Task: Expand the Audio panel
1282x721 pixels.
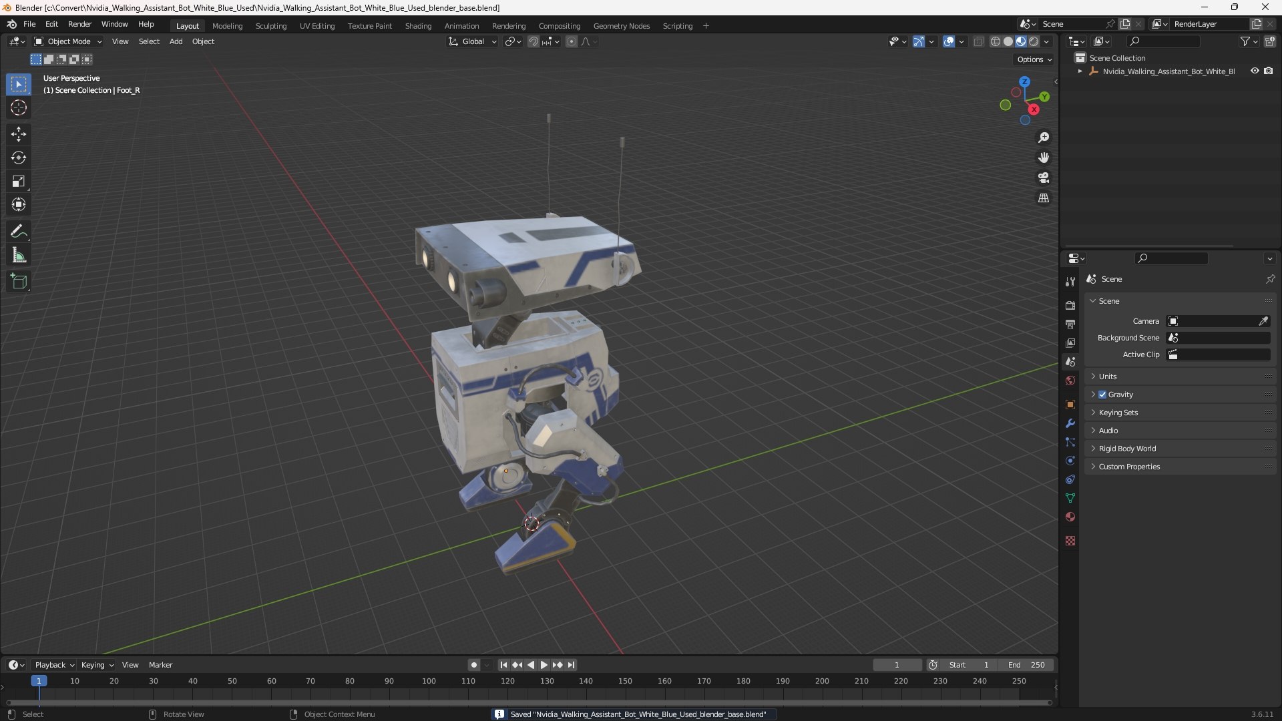Action: point(1180,431)
